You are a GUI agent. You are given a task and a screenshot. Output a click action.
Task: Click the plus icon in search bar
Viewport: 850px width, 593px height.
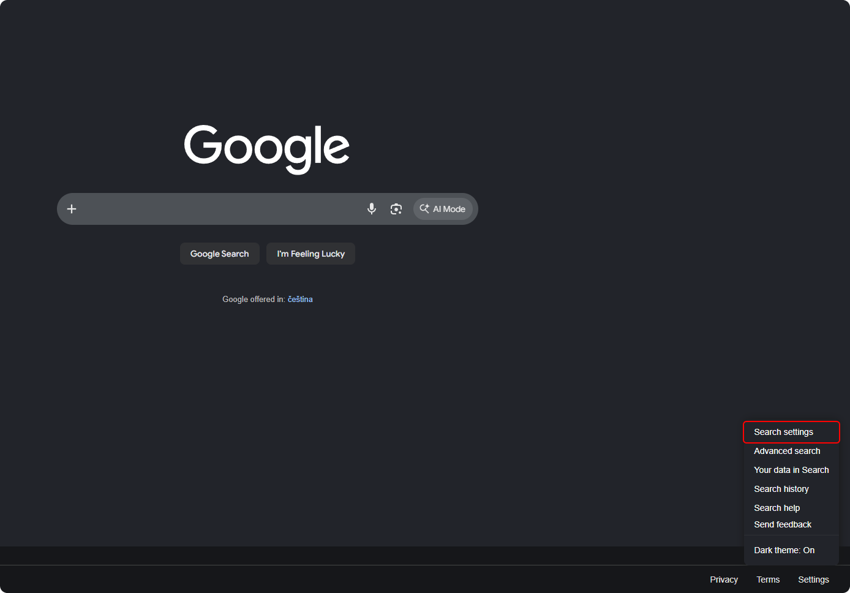click(x=72, y=209)
